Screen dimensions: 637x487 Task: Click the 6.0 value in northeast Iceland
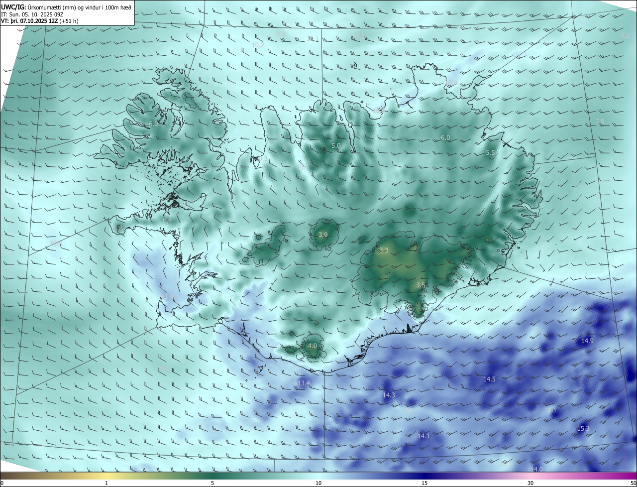(445, 138)
